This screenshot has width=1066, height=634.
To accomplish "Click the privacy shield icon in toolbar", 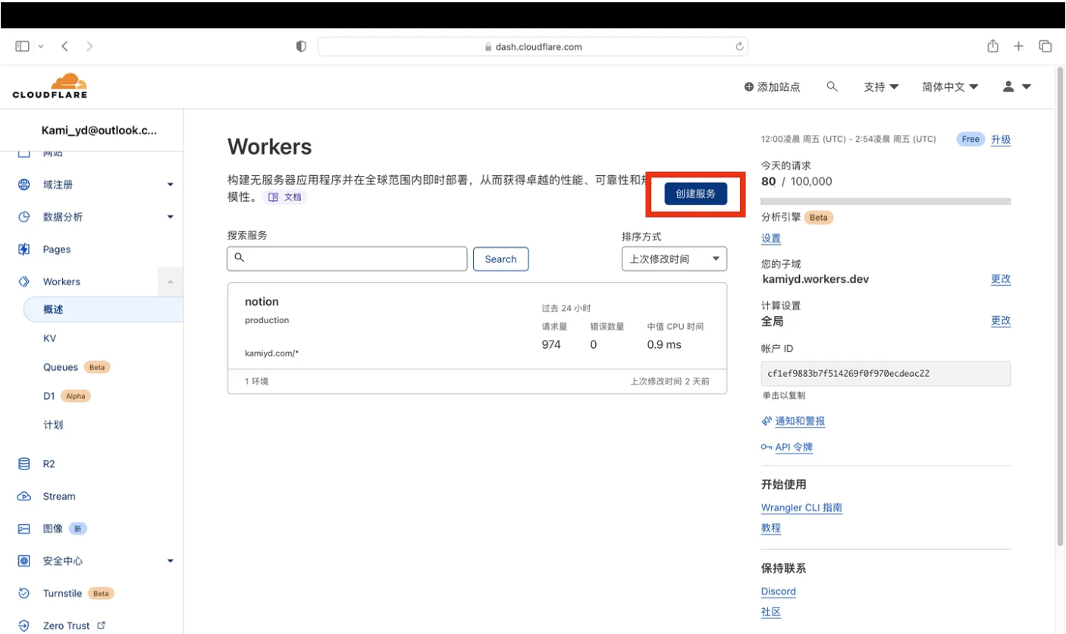I will click(301, 46).
